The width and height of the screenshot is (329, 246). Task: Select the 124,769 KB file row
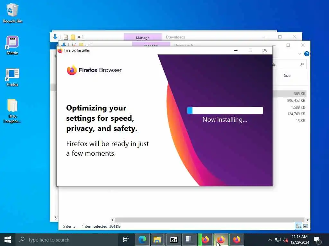(x=290, y=114)
